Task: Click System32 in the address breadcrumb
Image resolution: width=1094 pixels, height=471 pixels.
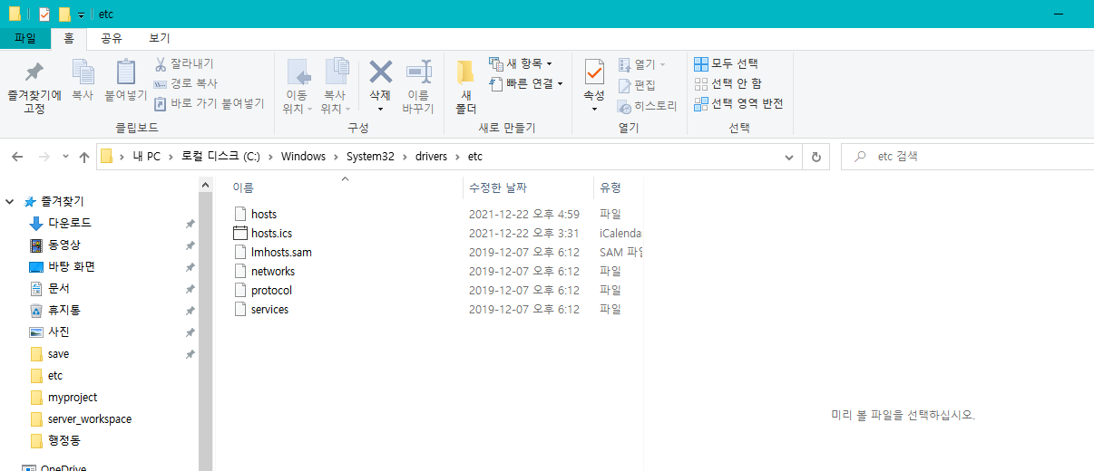Action: tap(370, 157)
